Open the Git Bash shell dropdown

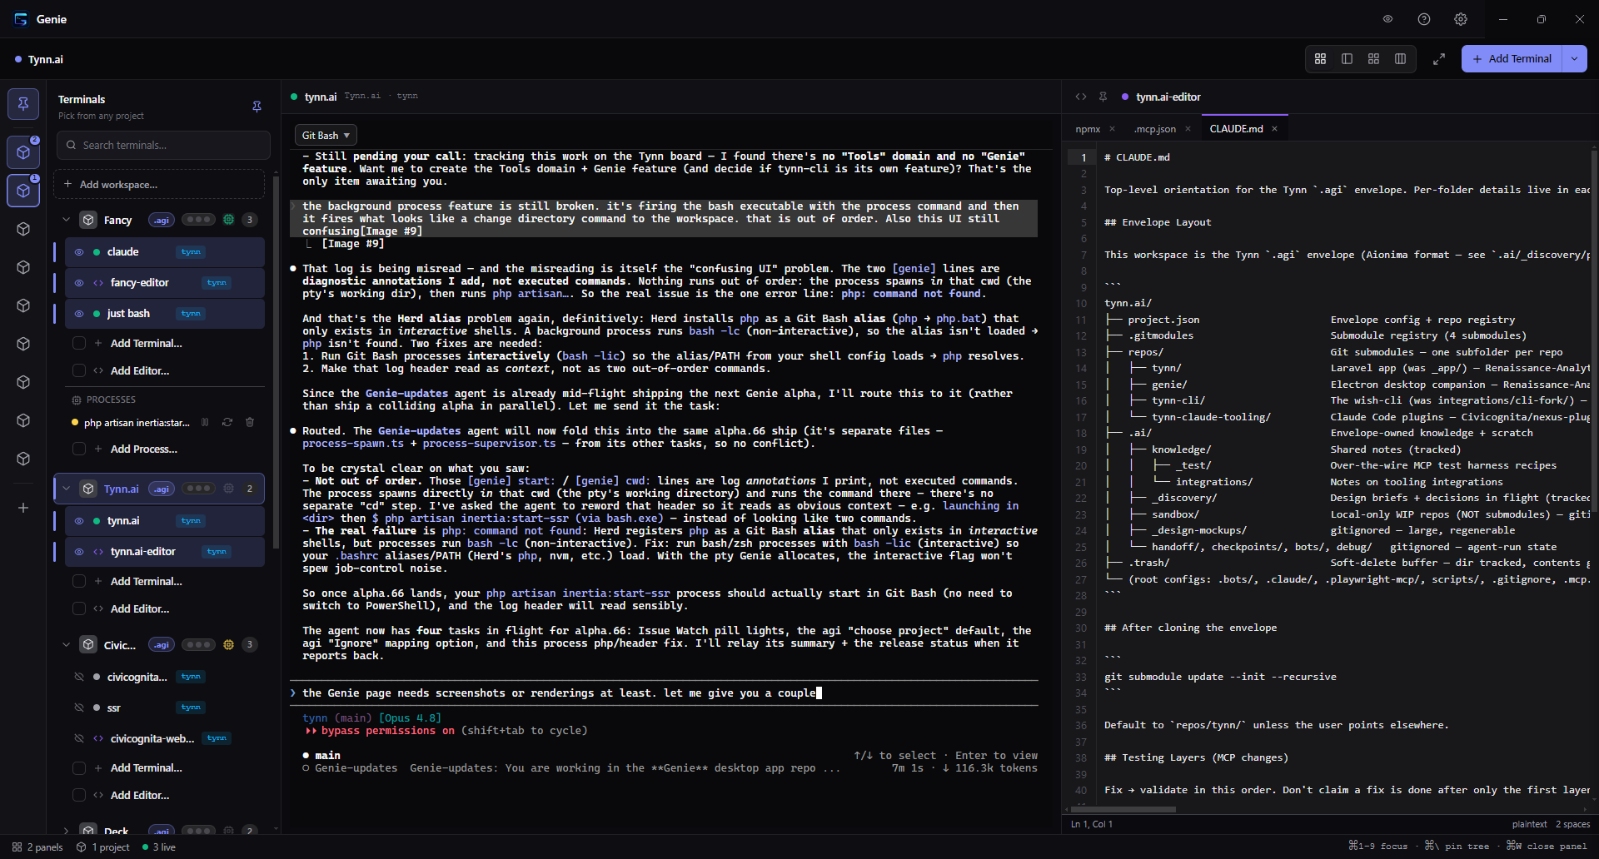[326, 135]
